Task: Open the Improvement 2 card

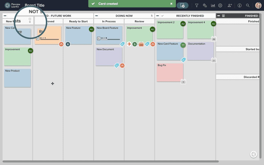Action: (x=170, y=30)
